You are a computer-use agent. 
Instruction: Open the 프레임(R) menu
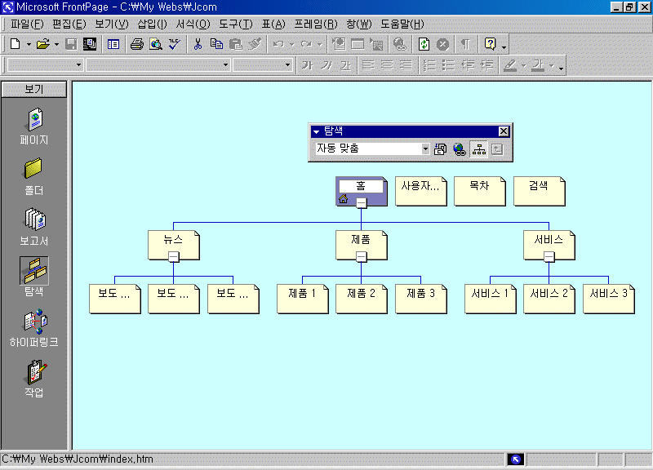tap(316, 24)
